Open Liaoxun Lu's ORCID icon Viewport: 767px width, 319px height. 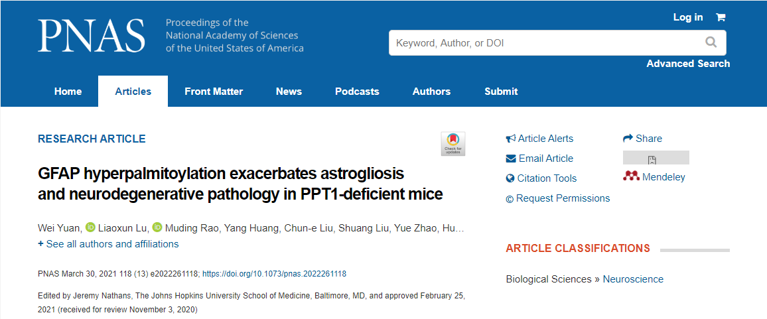[157, 227]
